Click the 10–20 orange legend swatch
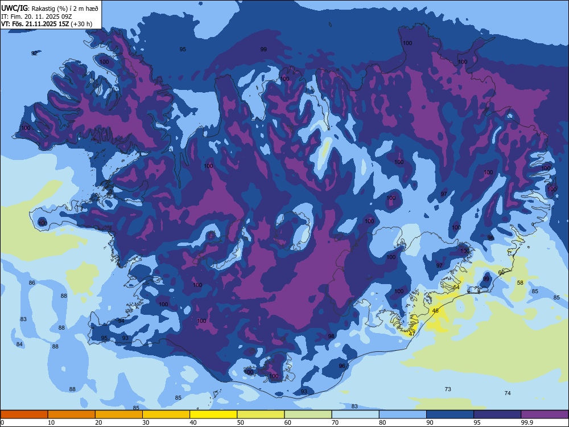 pos(72,414)
